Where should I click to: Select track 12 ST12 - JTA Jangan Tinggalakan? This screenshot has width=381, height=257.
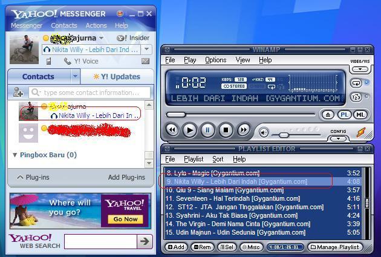(263, 207)
